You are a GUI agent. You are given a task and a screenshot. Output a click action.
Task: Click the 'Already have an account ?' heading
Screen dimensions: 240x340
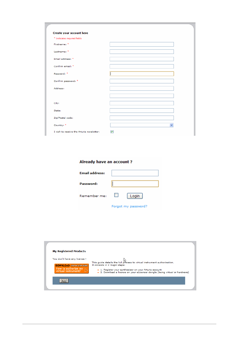point(106,162)
